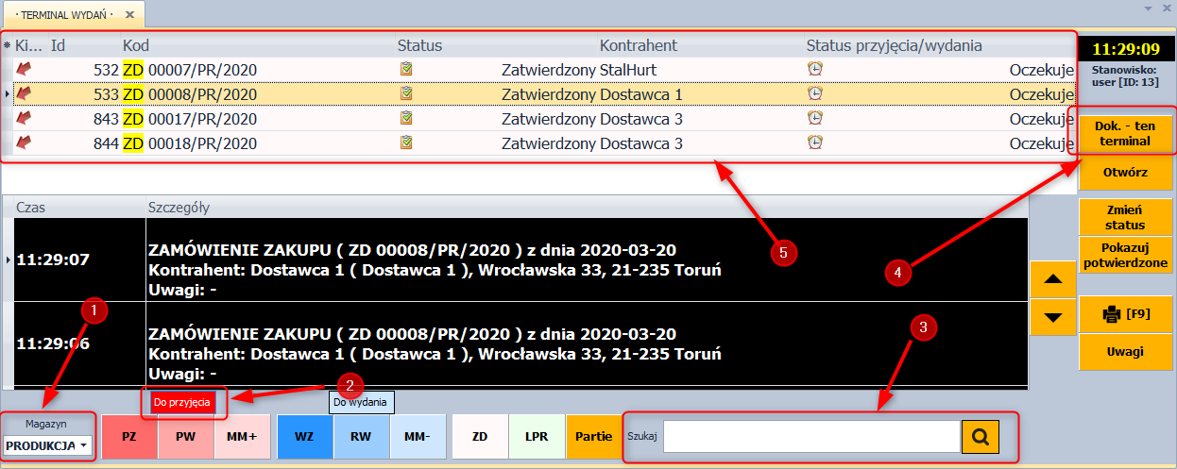
Task: Select the WZ document type button
Action: click(x=305, y=437)
